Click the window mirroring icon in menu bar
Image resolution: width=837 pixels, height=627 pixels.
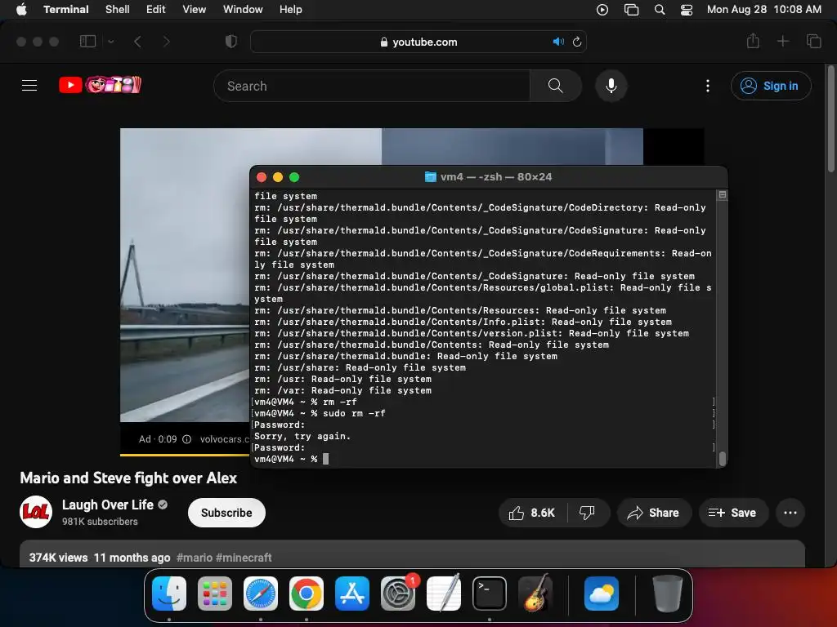(631, 10)
